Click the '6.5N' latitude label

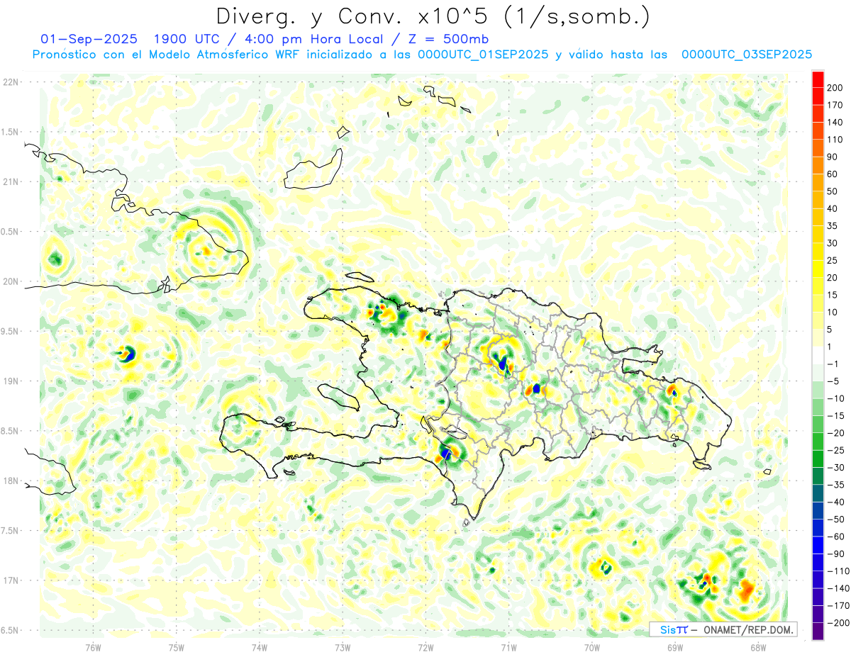9,630
